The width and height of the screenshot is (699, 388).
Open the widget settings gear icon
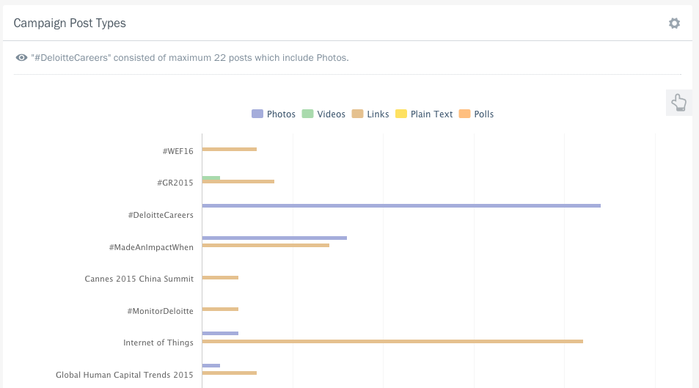[x=674, y=23]
